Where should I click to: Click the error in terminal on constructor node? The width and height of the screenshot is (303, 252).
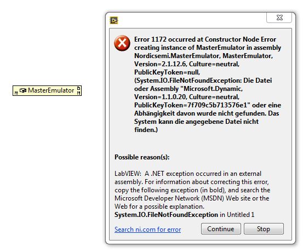click(x=16, y=93)
